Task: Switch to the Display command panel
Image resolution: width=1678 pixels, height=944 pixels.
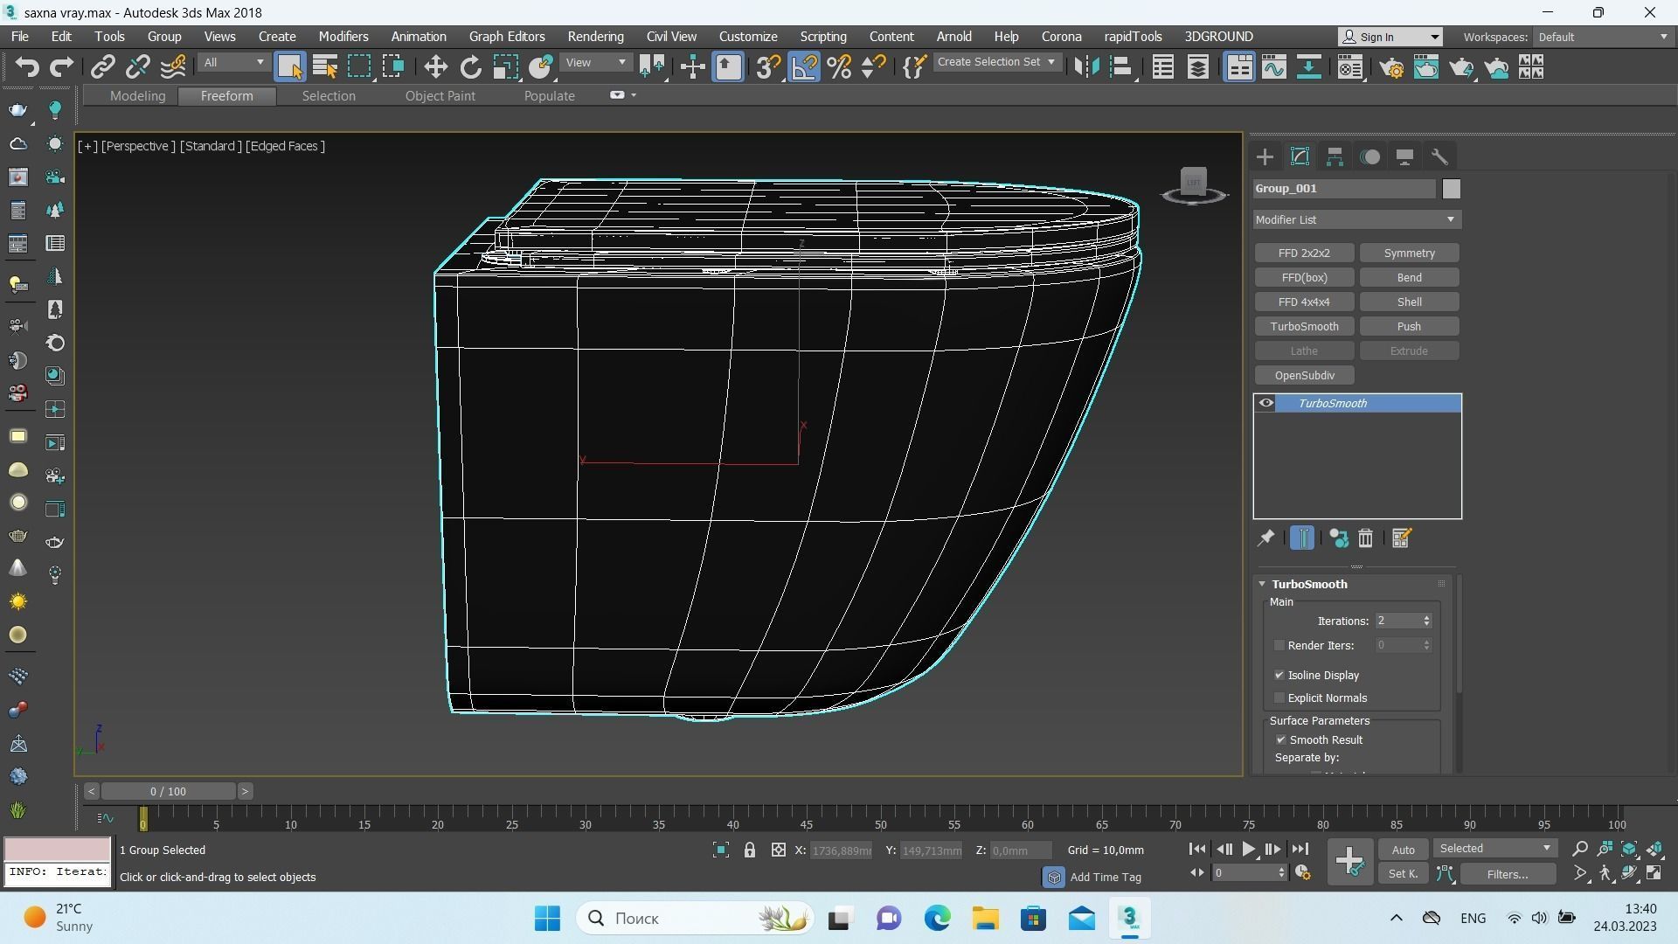Action: point(1404,157)
